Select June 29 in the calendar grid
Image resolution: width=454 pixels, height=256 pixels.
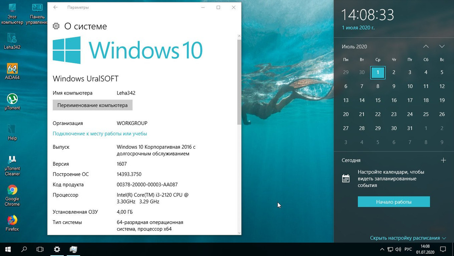point(346,72)
